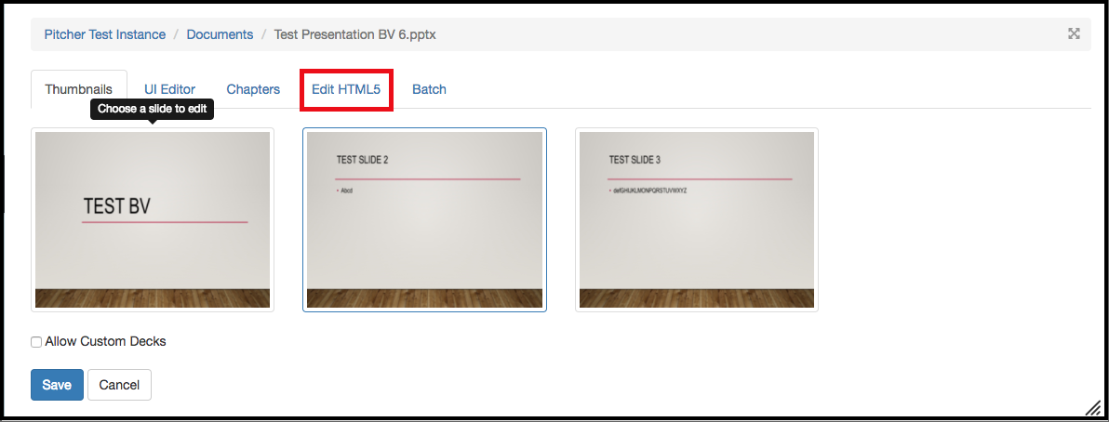1109x422 pixels.
Task: Navigate to Pitcher Test Instance breadcrumb
Action: coord(105,34)
